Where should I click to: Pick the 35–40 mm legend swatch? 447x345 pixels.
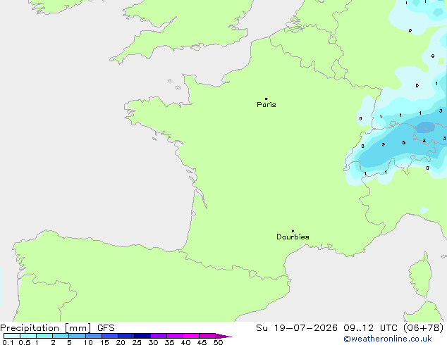pos(175,336)
